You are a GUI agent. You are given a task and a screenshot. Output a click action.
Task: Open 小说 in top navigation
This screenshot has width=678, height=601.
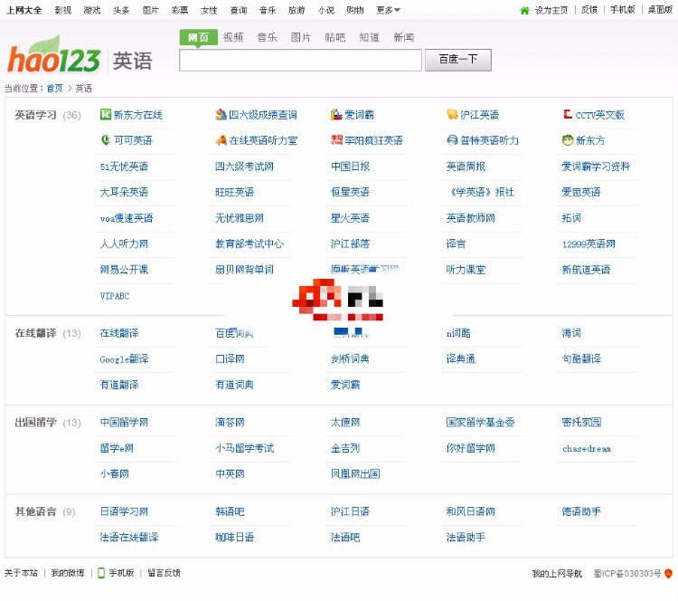(x=326, y=10)
